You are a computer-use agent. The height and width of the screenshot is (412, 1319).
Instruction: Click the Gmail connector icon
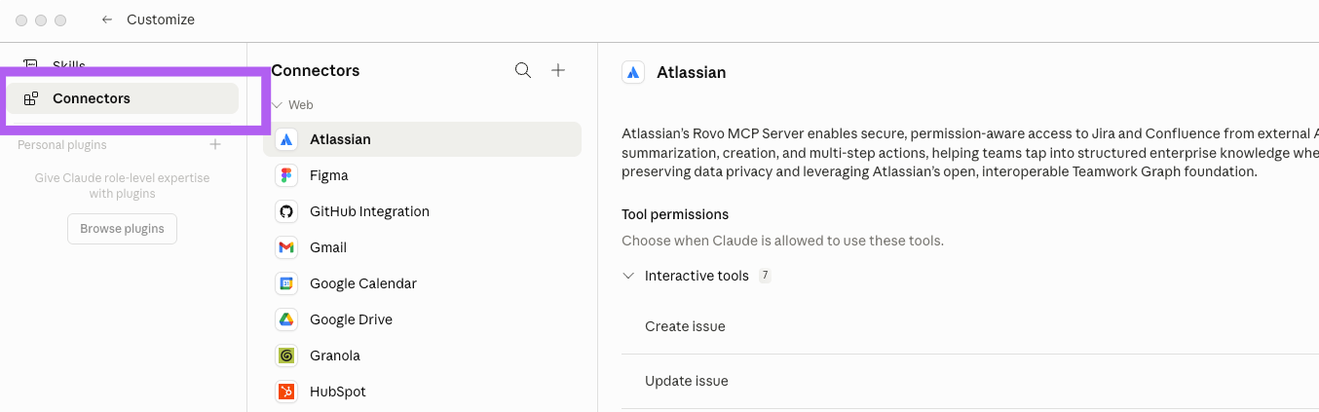(x=286, y=247)
